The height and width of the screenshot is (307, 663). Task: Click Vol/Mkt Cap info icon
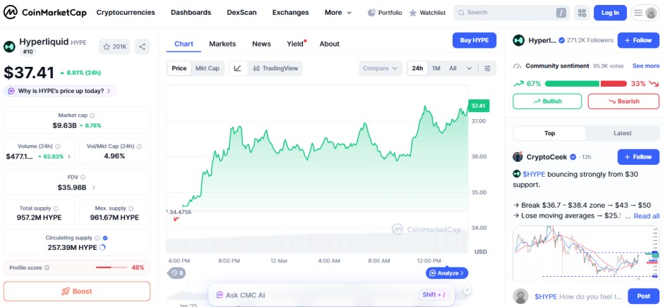(139, 146)
